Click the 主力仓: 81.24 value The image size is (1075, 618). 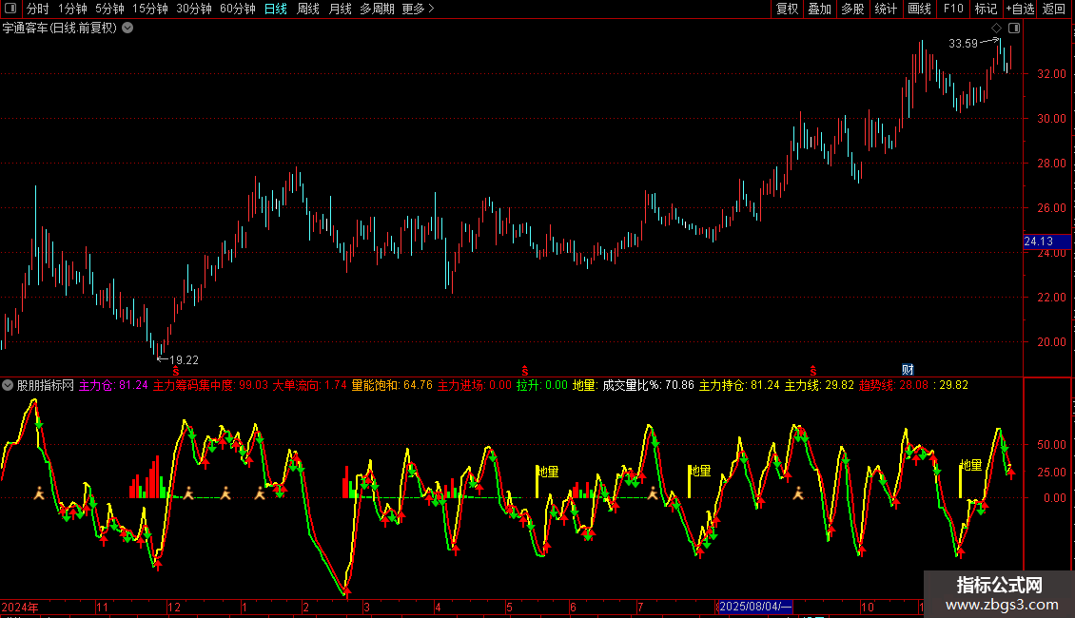113,385
